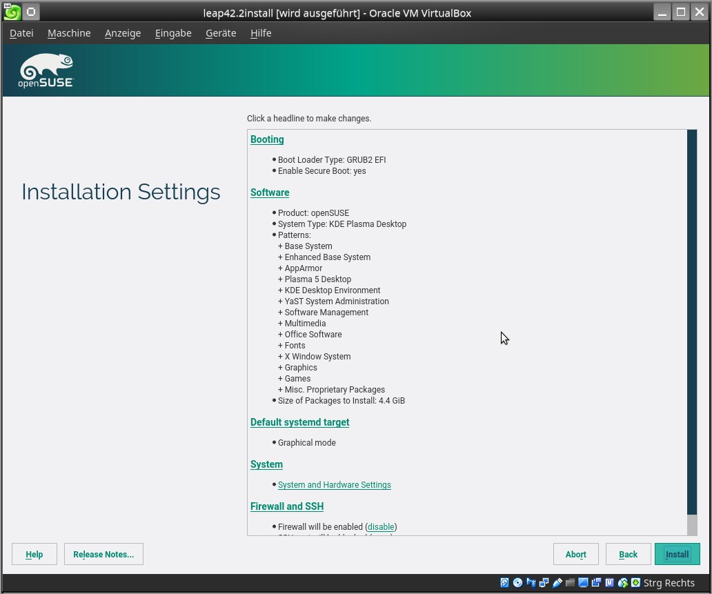Click the network adapters status icon
This screenshot has width=712, height=594.
point(544,583)
